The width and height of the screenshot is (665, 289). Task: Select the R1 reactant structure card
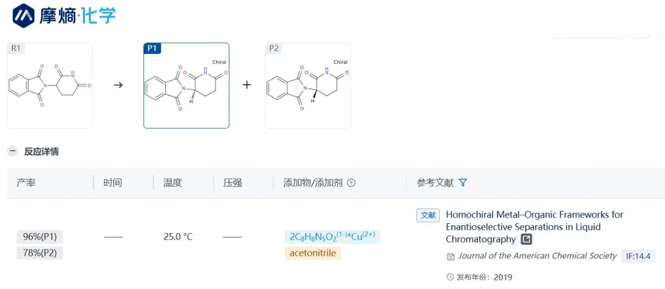(x=50, y=85)
